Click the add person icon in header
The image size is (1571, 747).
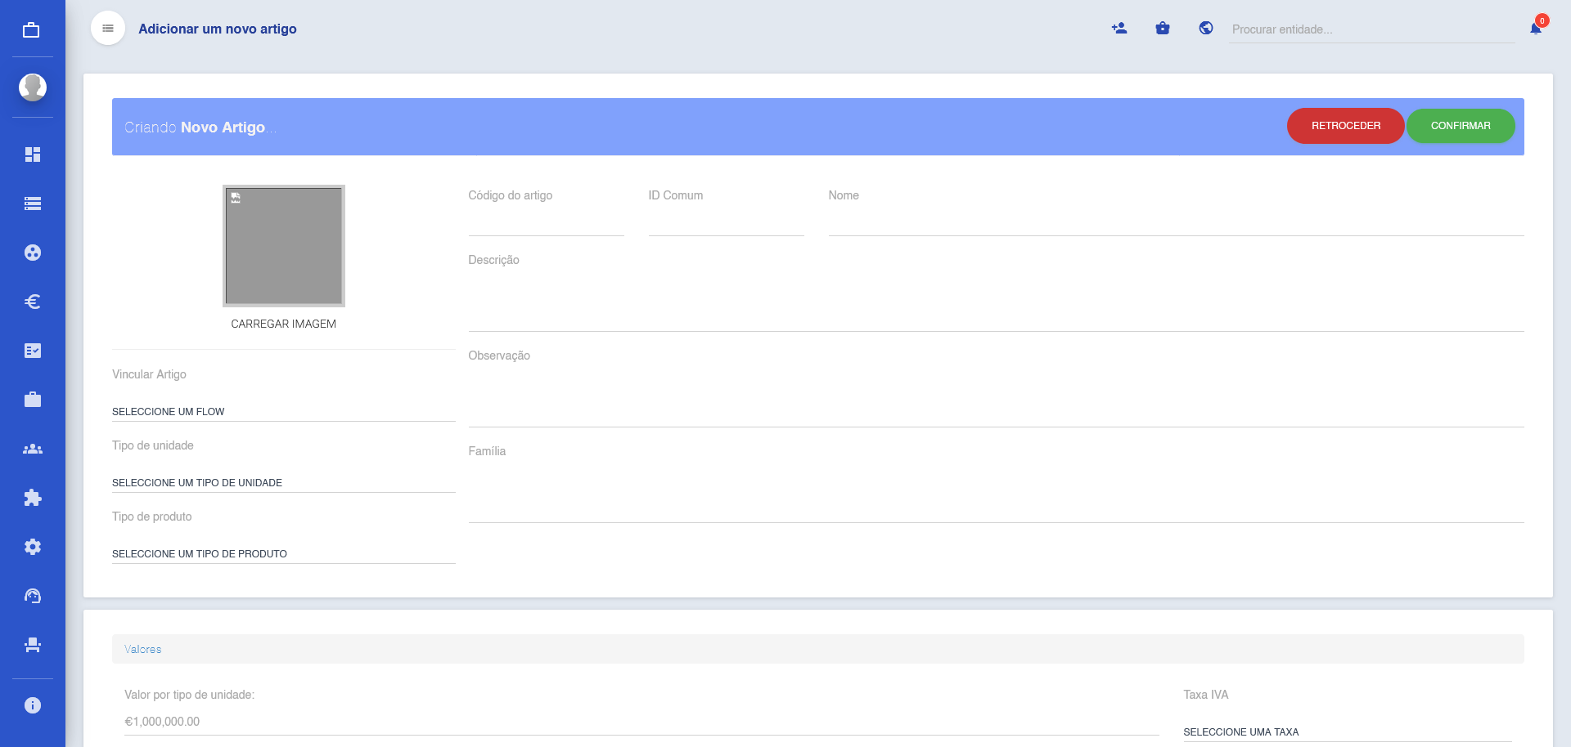click(1119, 29)
